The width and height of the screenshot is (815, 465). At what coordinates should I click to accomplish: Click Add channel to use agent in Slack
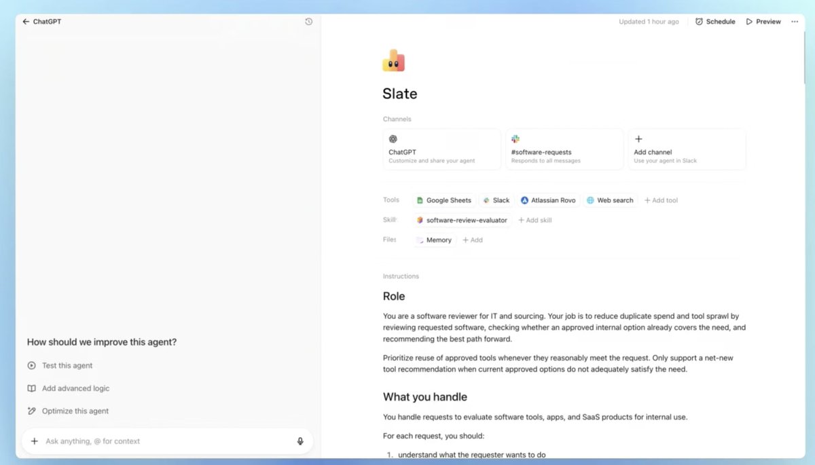point(687,149)
